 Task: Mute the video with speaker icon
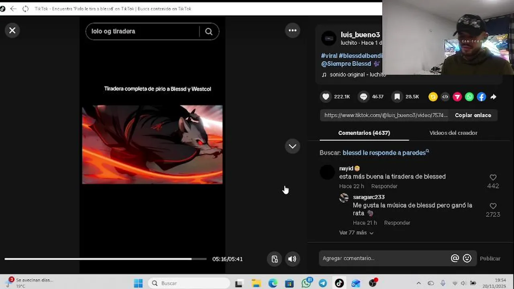(292, 259)
